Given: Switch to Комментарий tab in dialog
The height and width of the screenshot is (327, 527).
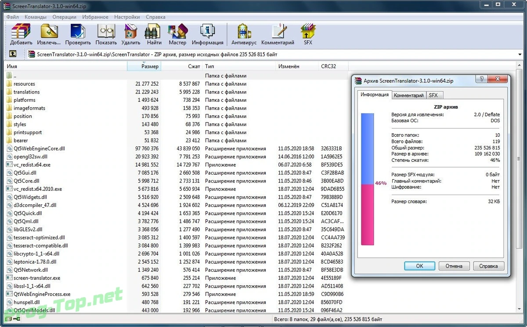Looking at the screenshot, I should pyautogui.click(x=408, y=95).
